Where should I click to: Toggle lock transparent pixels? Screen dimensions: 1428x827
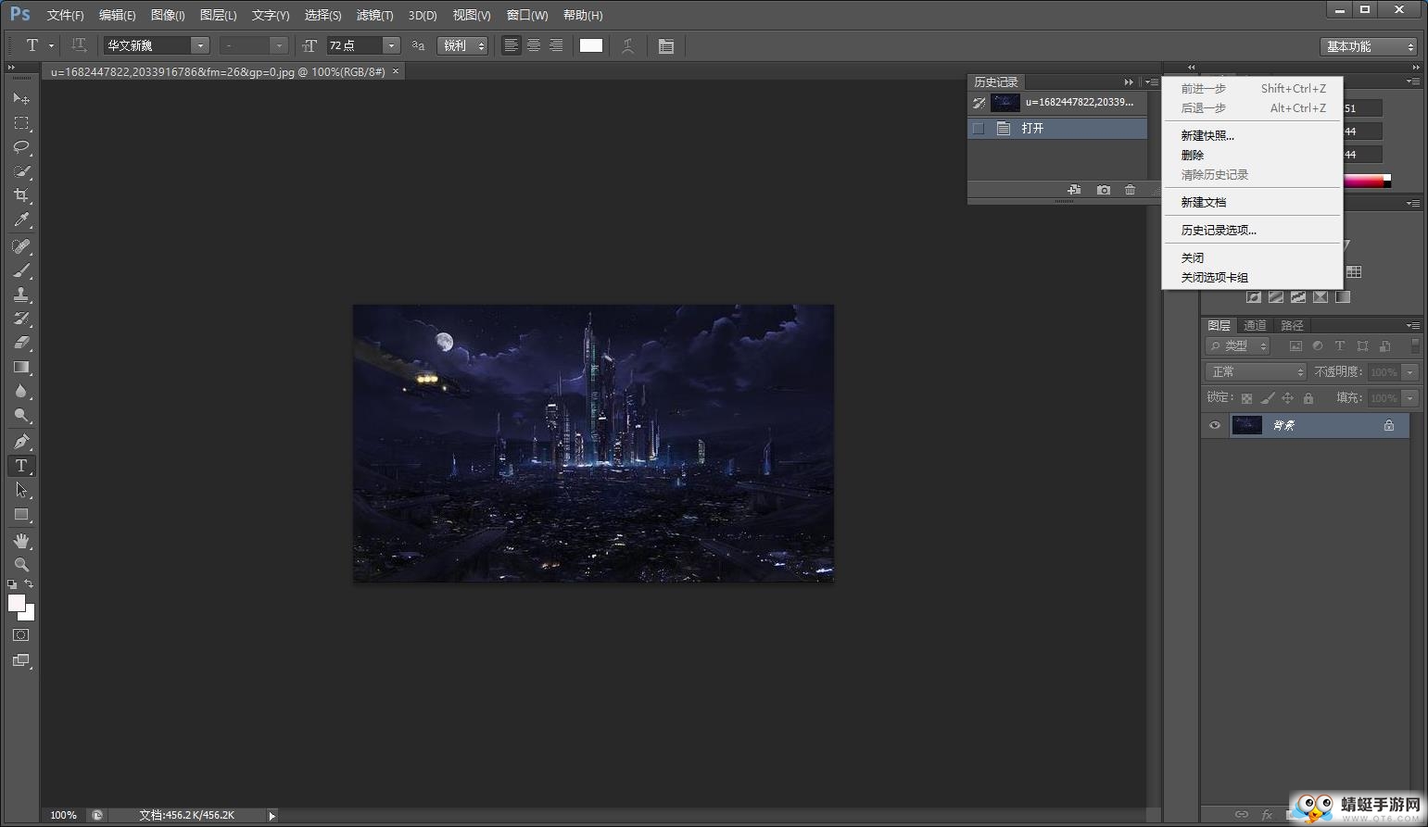click(1246, 398)
